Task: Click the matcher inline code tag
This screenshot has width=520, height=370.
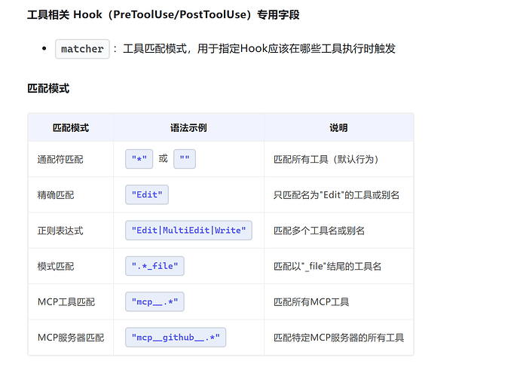Action: click(82, 49)
